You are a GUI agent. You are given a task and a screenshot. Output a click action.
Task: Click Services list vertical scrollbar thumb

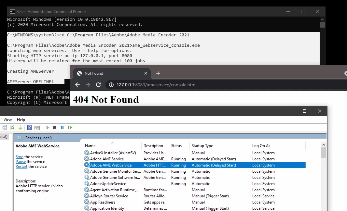click(324, 153)
